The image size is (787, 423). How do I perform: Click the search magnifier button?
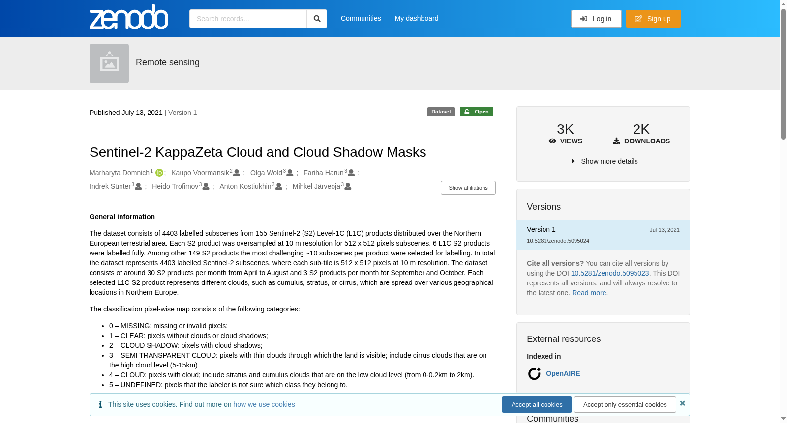[317, 19]
